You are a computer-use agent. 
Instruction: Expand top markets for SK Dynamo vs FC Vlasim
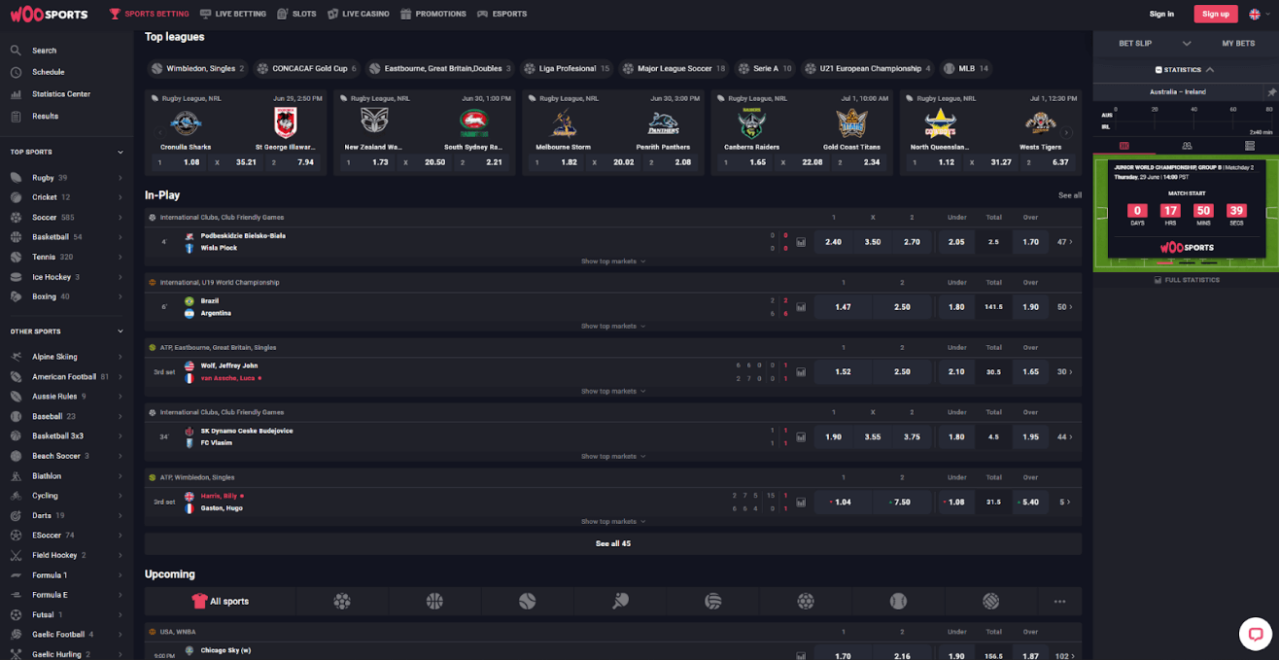click(613, 457)
